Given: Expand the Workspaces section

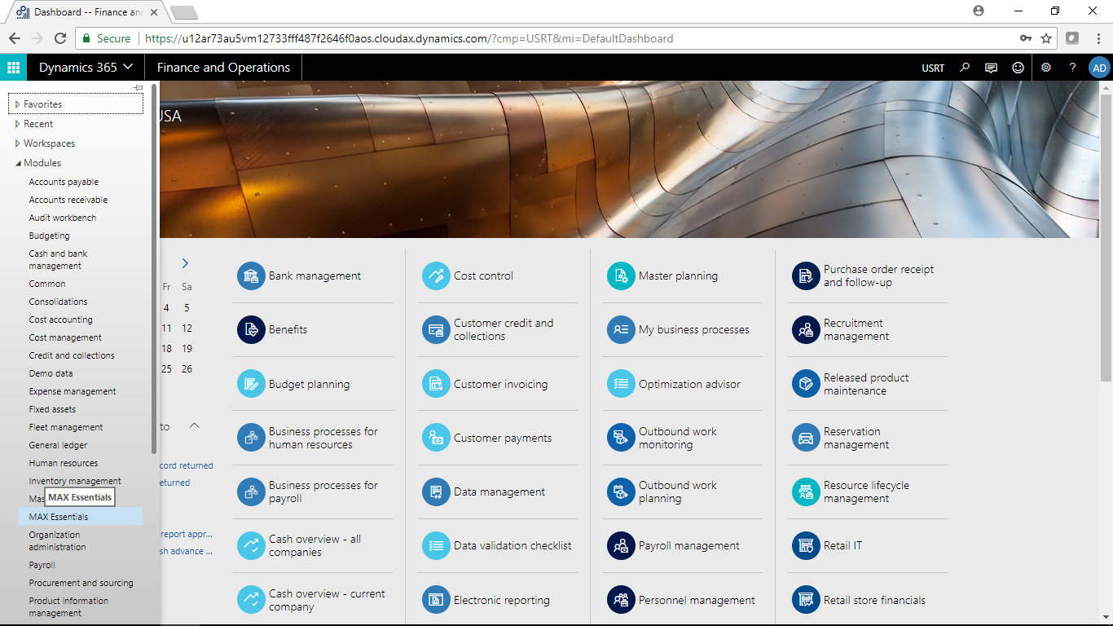Looking at the screenshot, I should tap(17, 143).
